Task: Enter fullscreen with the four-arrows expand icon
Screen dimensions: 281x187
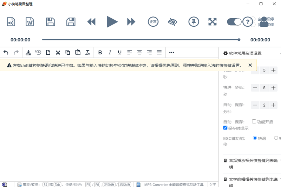Action: pyautogui.click(x=213, y=22)
